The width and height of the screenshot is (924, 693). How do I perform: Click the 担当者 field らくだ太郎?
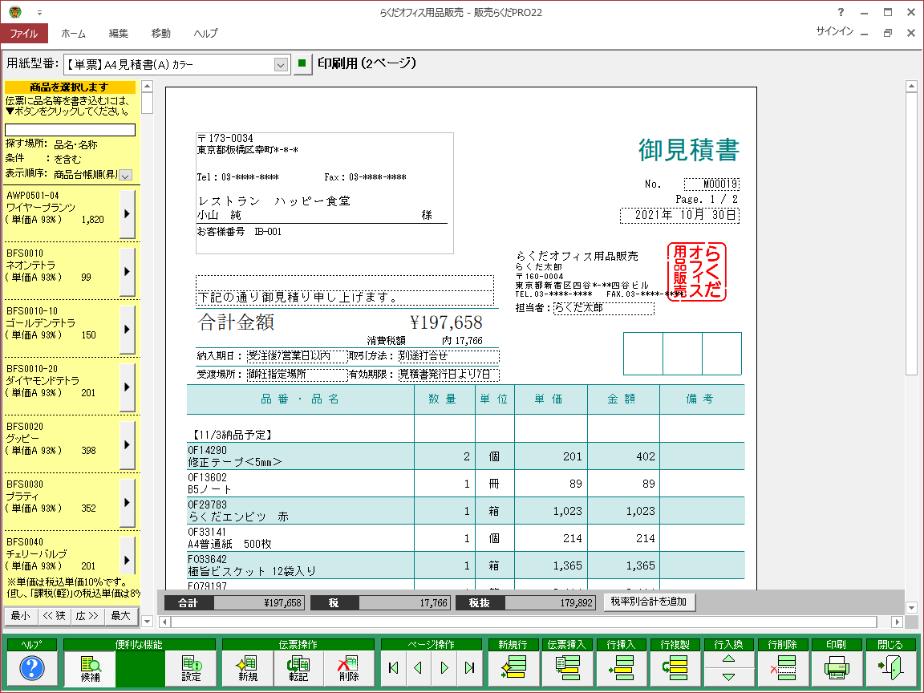(603, 308)
